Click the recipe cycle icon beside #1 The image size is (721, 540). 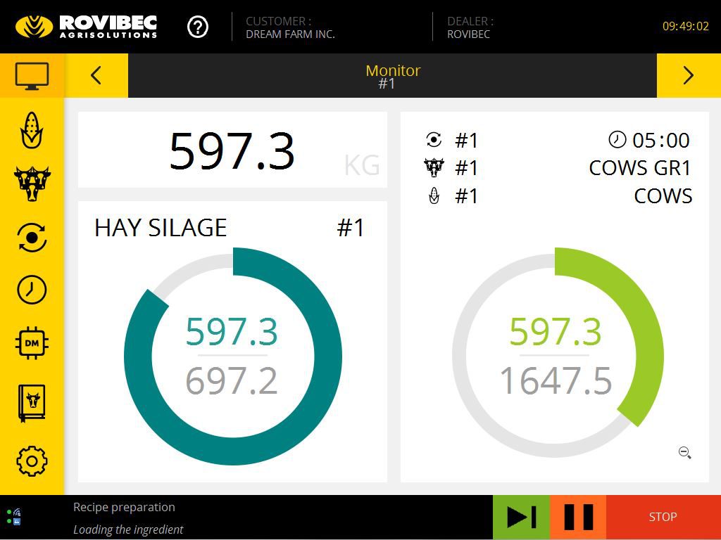(434, 140)
